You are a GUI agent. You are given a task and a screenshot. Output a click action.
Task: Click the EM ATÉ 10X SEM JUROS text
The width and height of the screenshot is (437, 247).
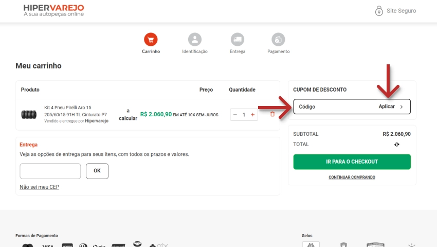tap(195, 115)
